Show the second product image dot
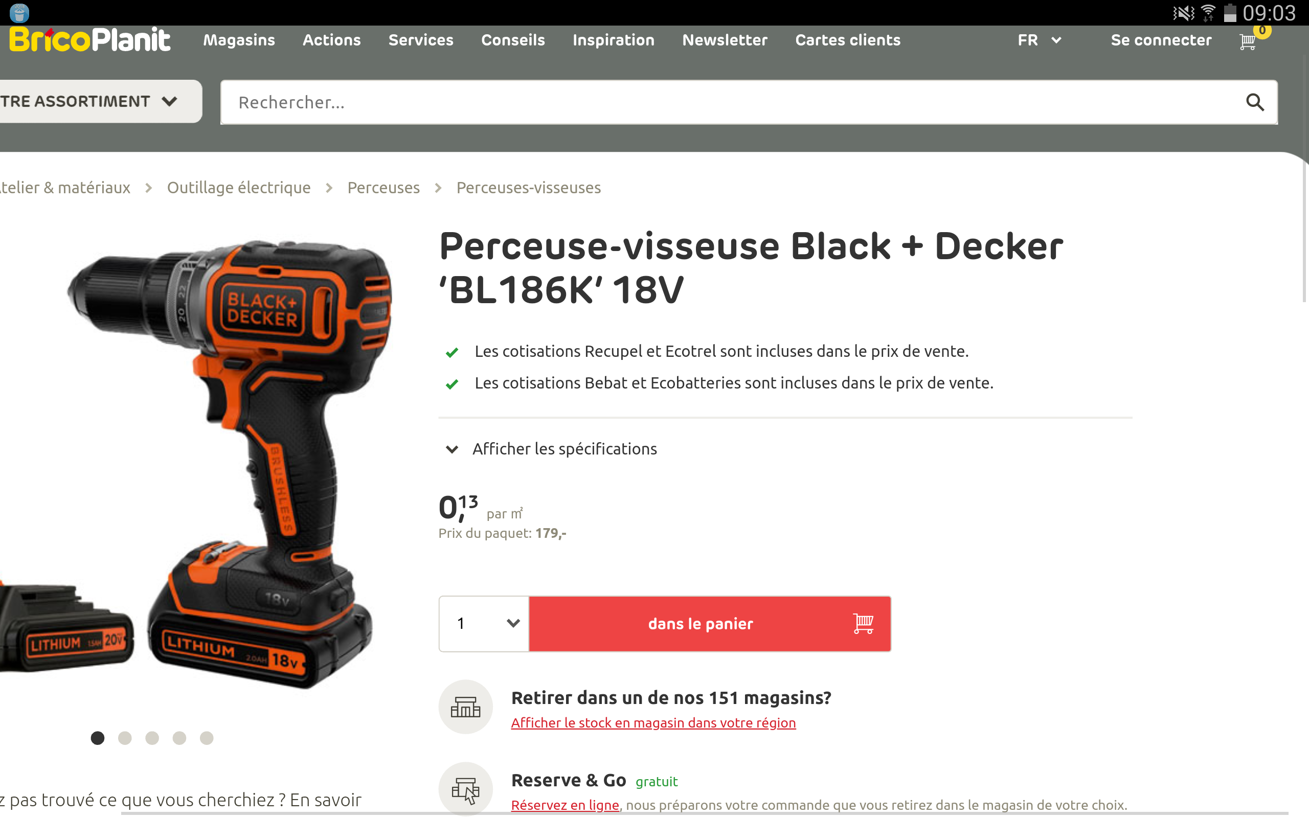The height and width of the screenshot is (818, 1309). 125,738
